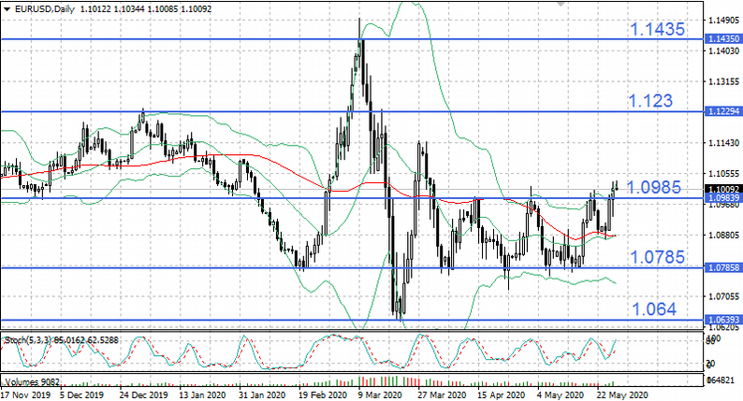Click the grey chart shift triangle marker
The height and width of the screenshot is (401, 743).
pyautogui.click(x=561, y=4)
